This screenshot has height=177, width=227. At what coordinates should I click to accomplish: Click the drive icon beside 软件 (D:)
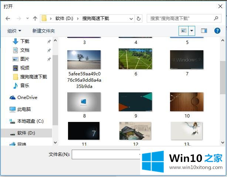pos(13,134)
